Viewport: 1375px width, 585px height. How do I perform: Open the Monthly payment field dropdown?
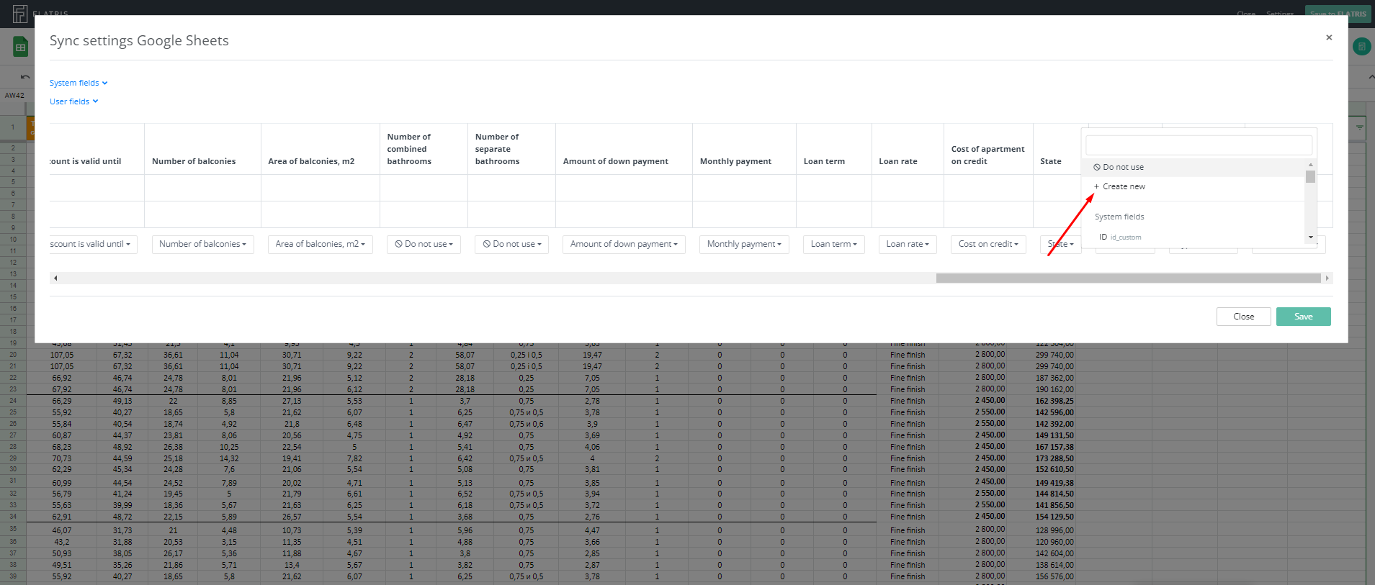point(743,245)
